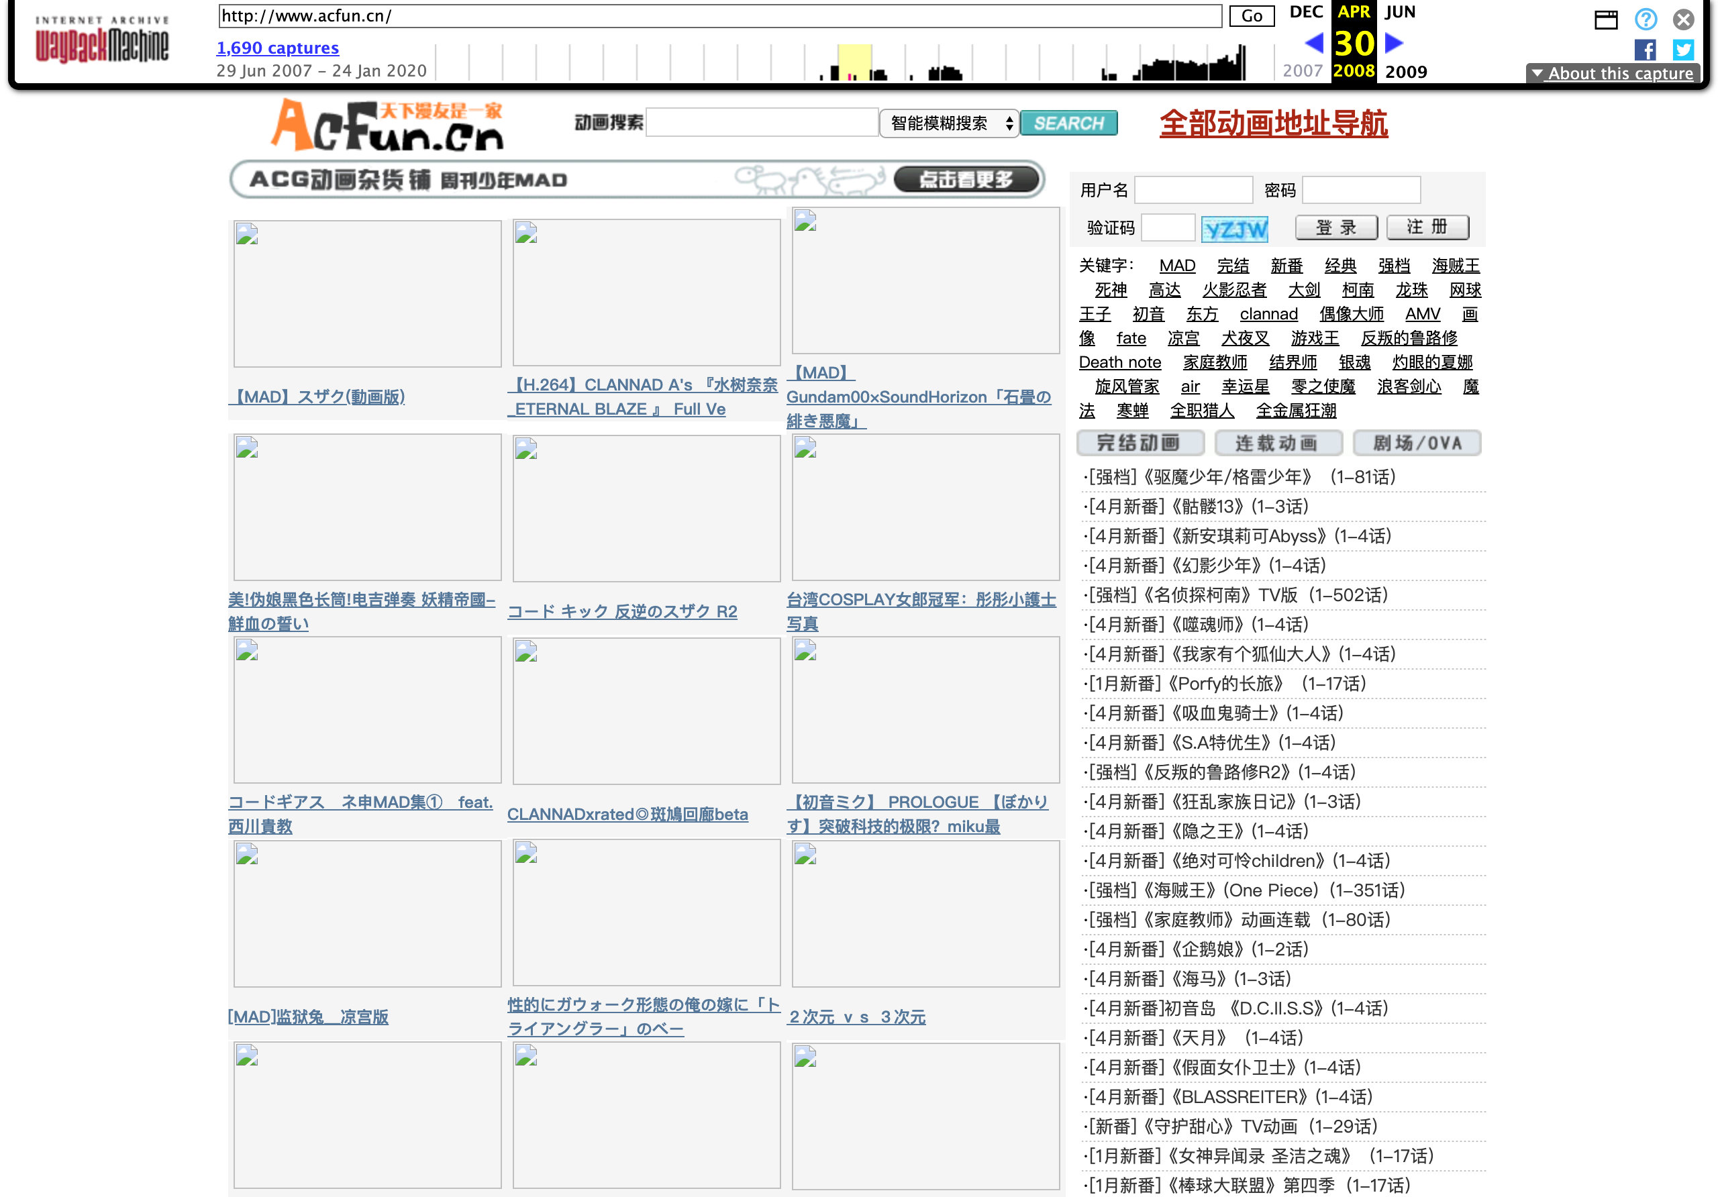The width and height of the screenshot is (1718, 1197).
Task: Open 《守护甜心》TV动画 (1-29话) entry
Action: (1231, 1127)
